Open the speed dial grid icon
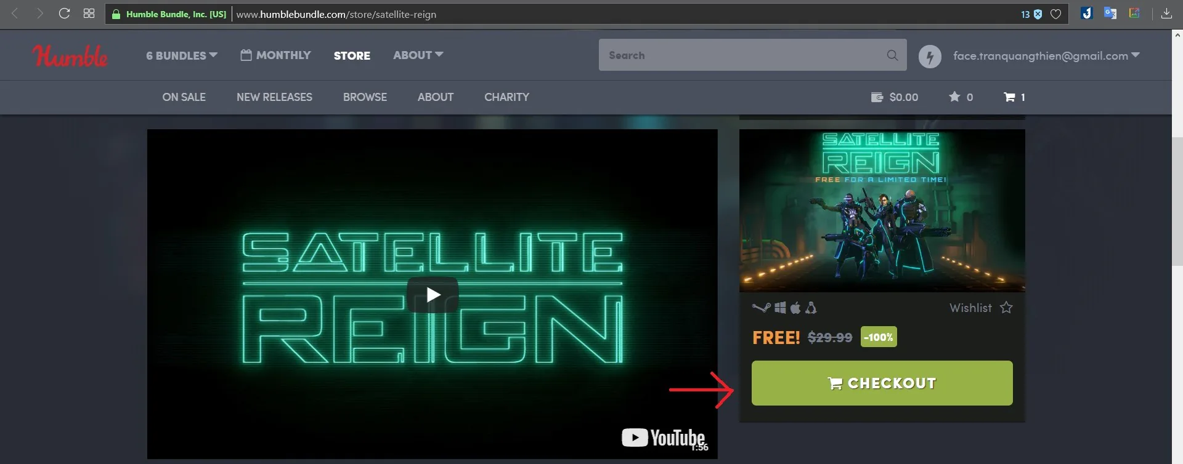1183x464 pixels. pos(89,14)
